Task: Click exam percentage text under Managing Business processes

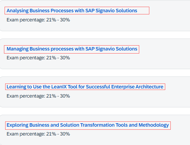Action: click(38, 58)
